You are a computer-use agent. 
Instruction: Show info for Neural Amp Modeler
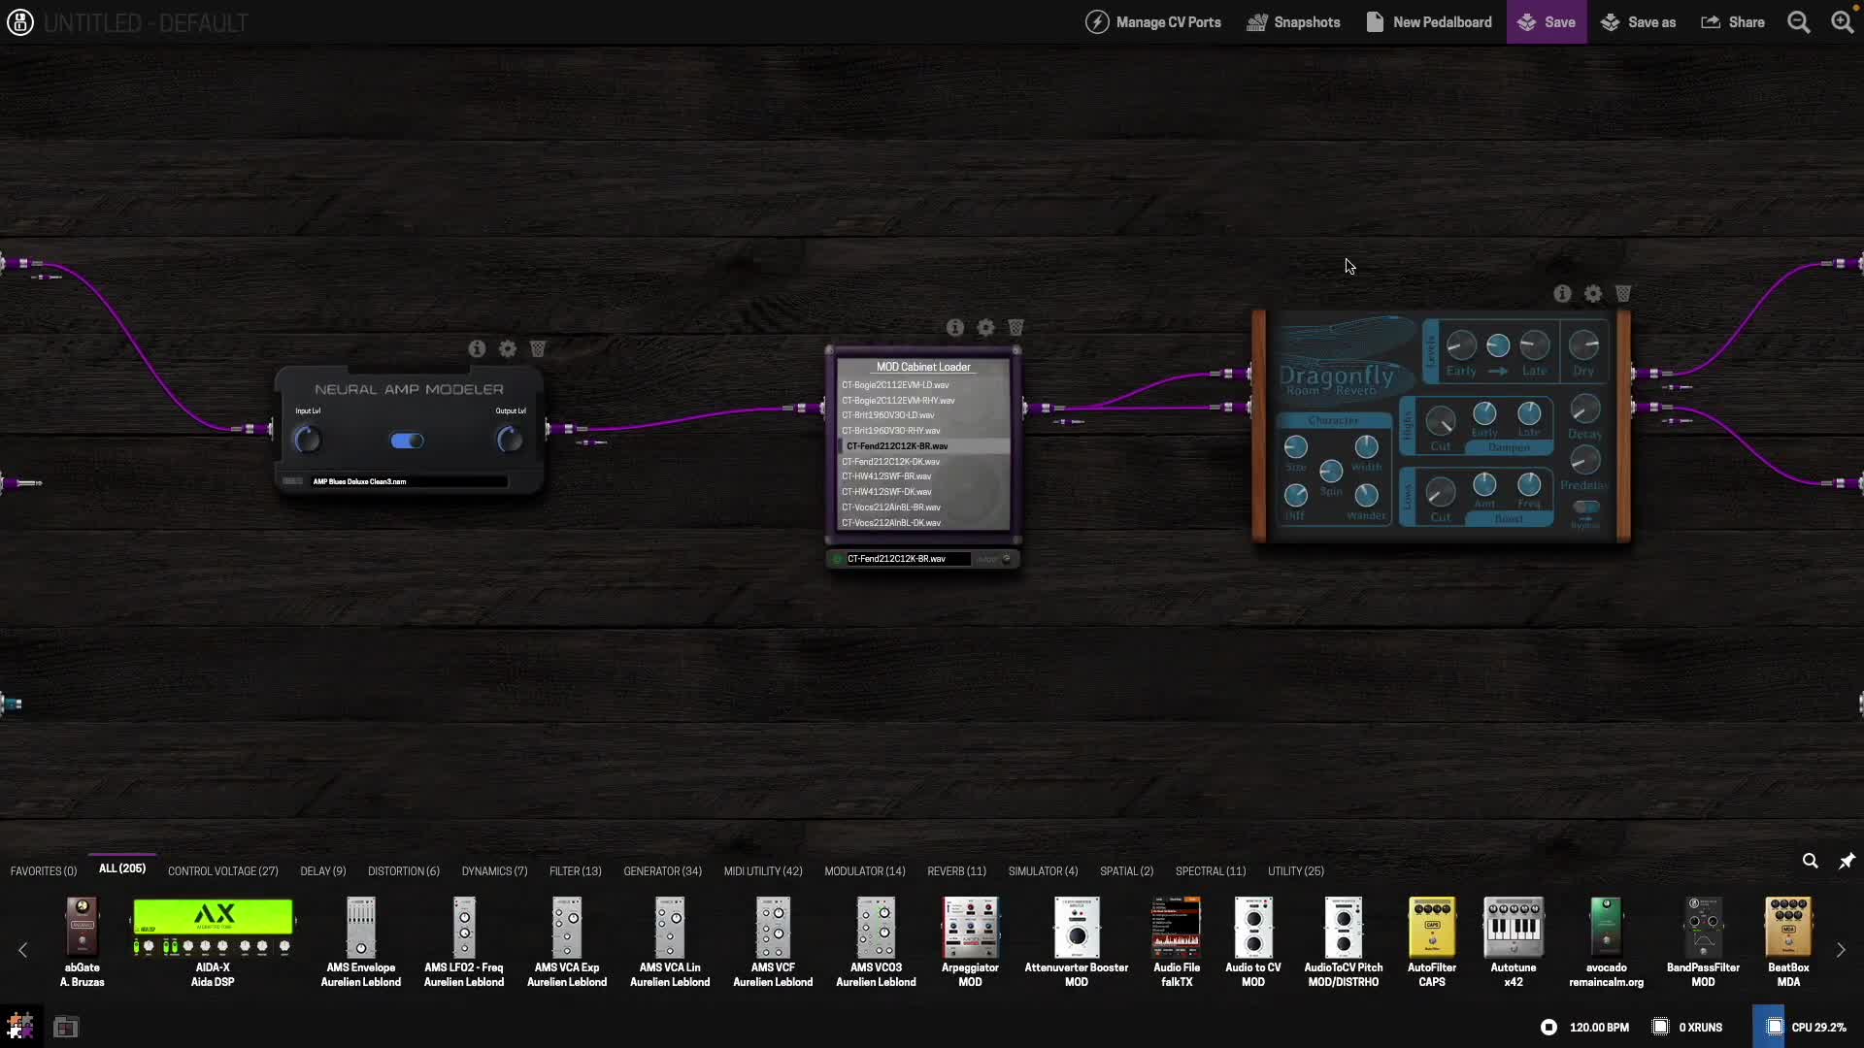pos(477,348)
